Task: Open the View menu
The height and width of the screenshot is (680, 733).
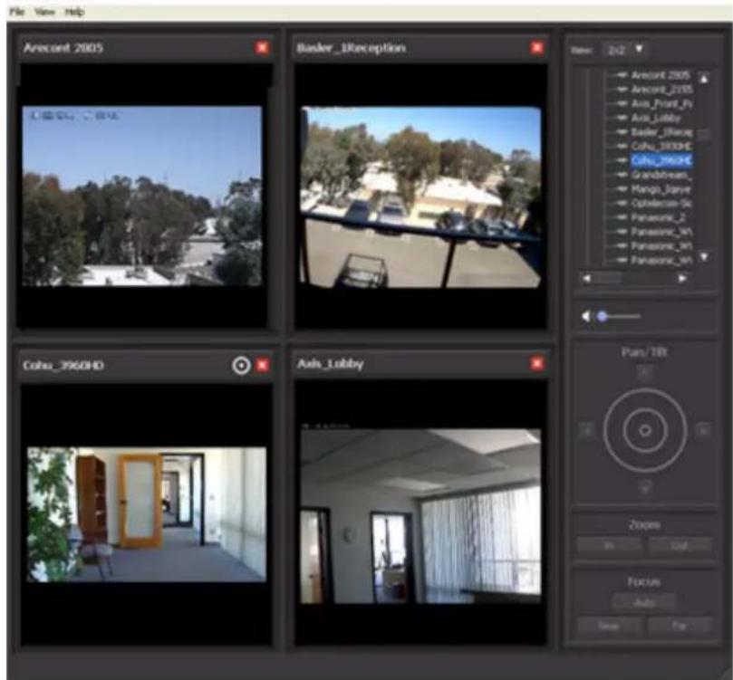Action: click(45, 12)
